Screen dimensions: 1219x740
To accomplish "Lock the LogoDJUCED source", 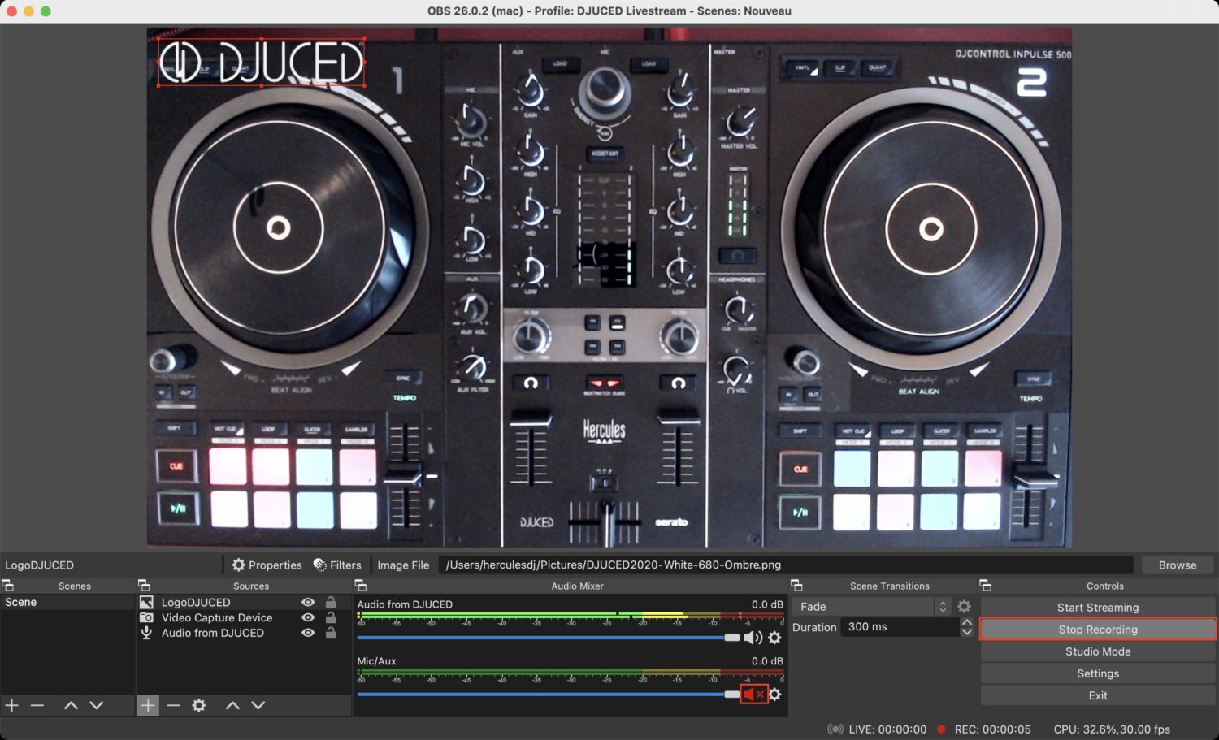I will coord(331,602).
